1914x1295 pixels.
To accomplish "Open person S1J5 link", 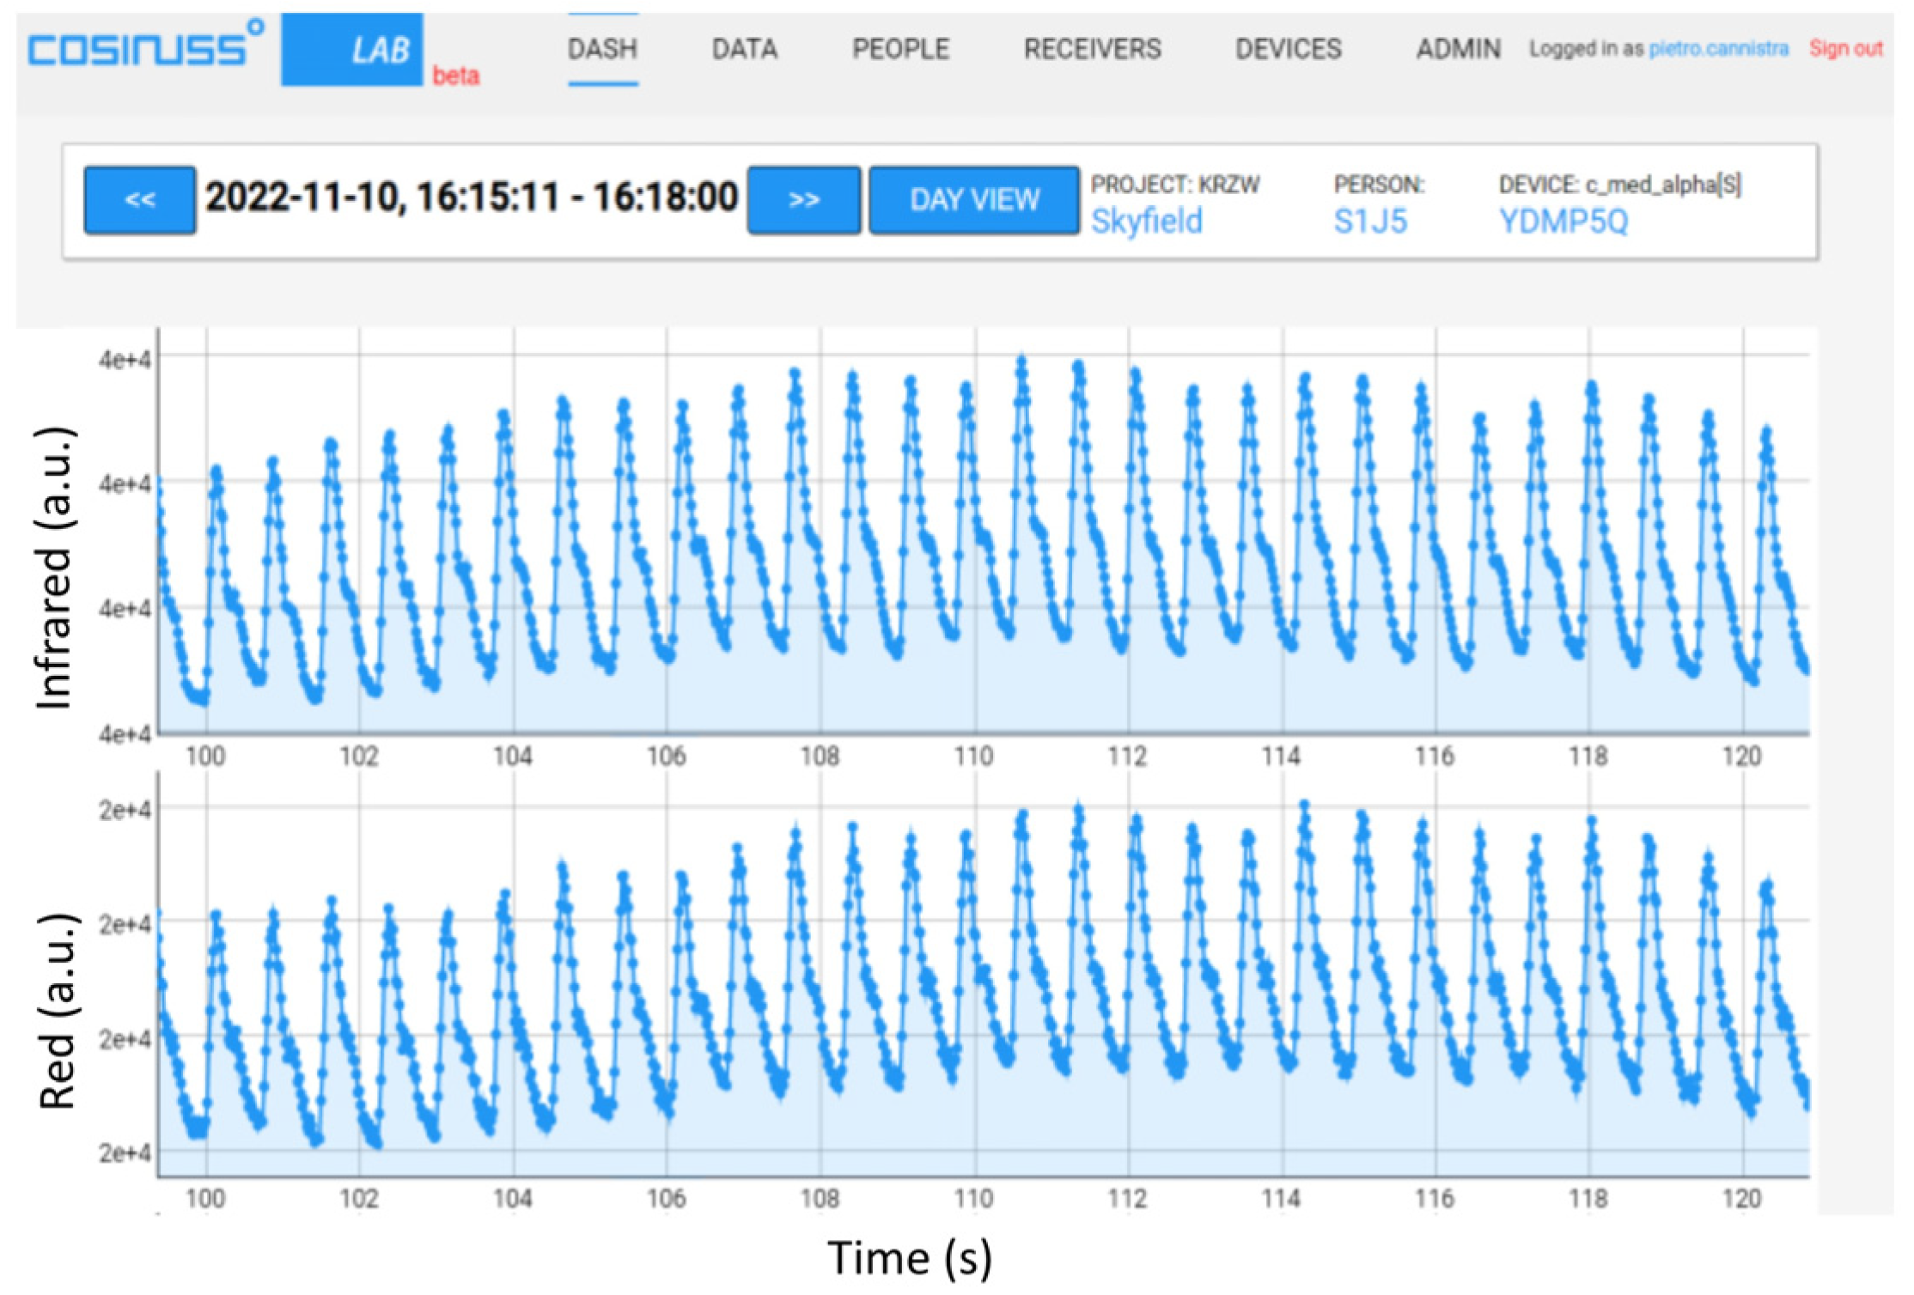I will coord(1369,222).
